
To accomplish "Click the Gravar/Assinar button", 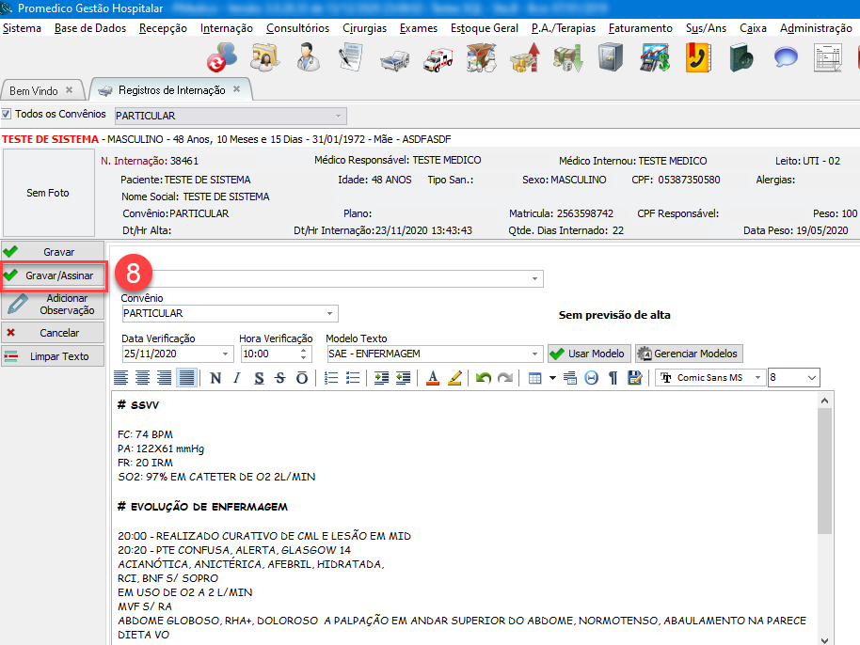I will [x=53, y=275].
